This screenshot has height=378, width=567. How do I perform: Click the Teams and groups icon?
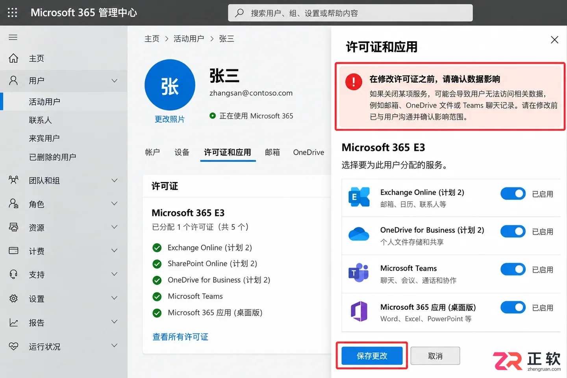pyautogui.click(x=13, y=180)
